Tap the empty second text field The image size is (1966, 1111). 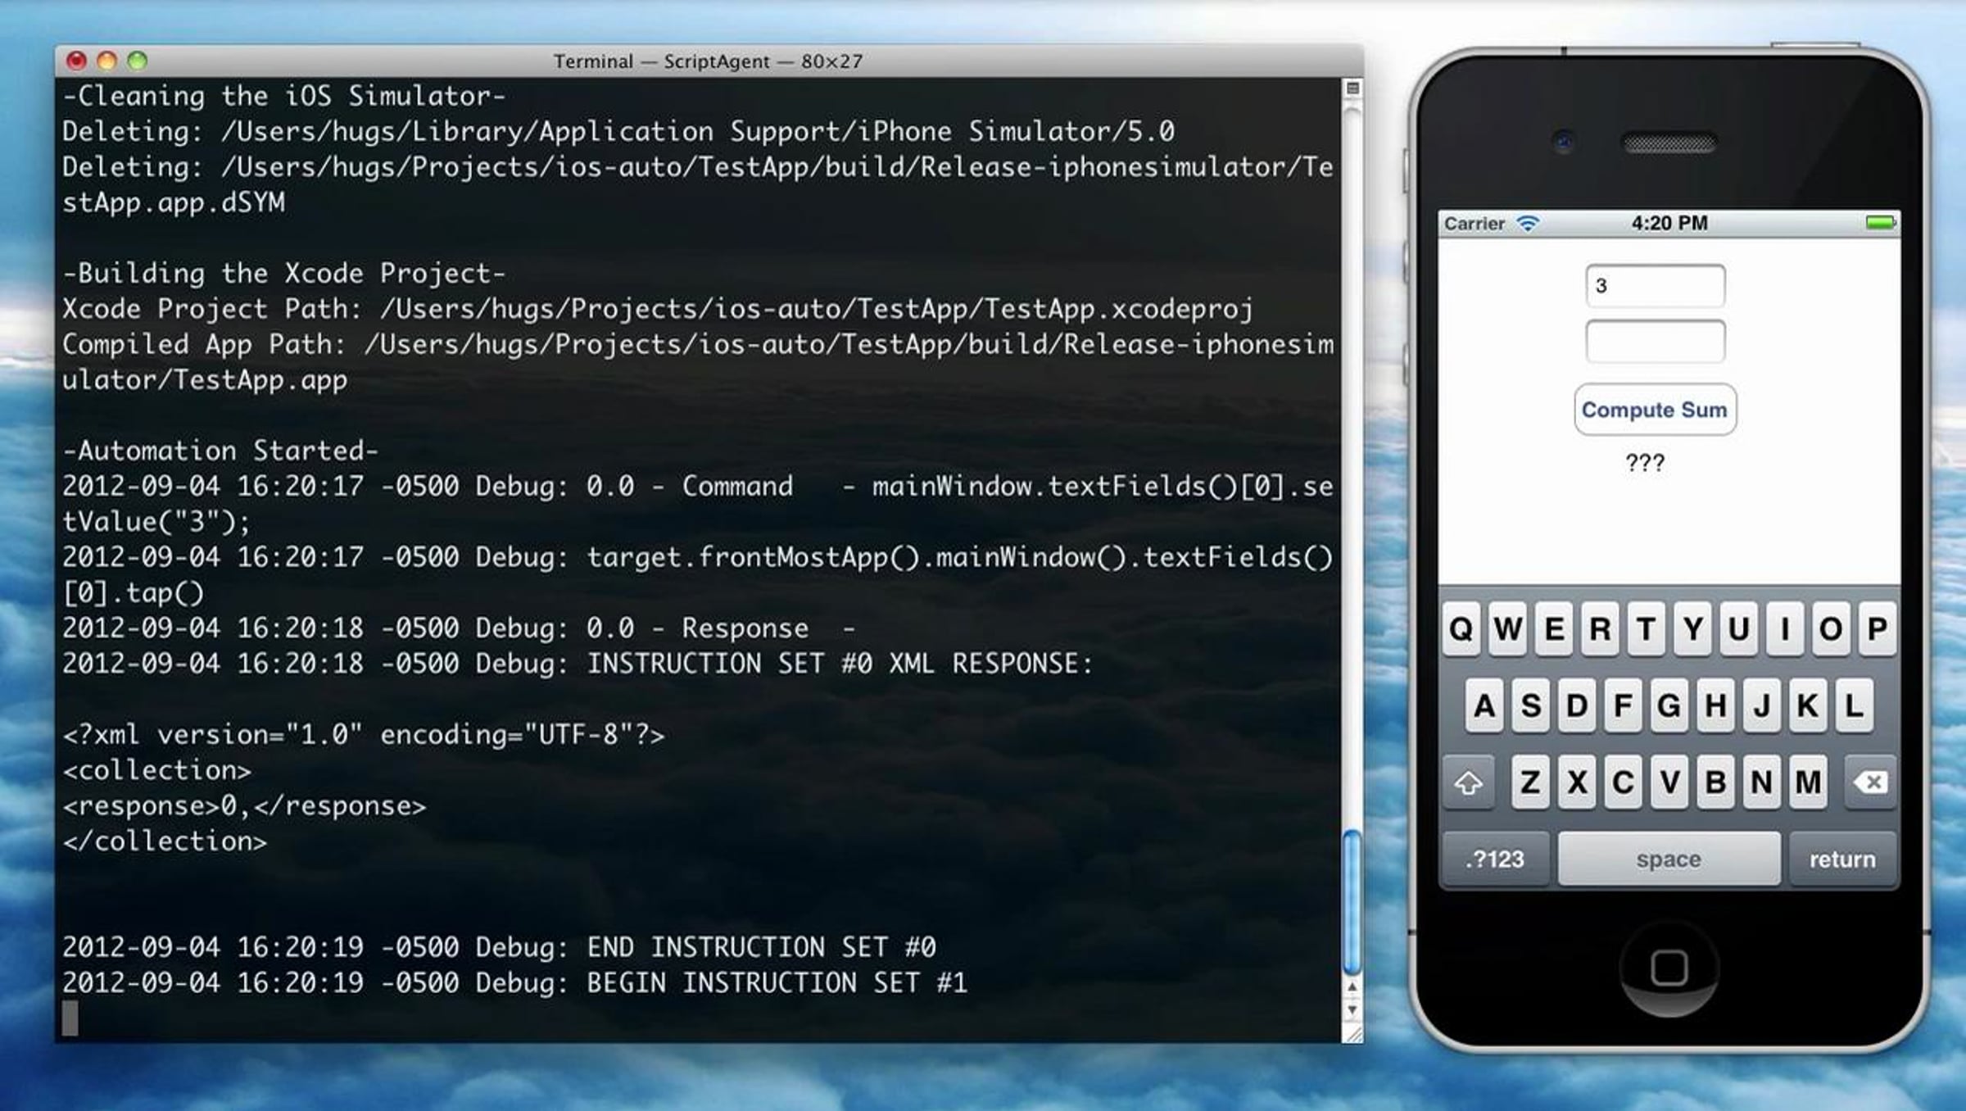coord(1655,342)
